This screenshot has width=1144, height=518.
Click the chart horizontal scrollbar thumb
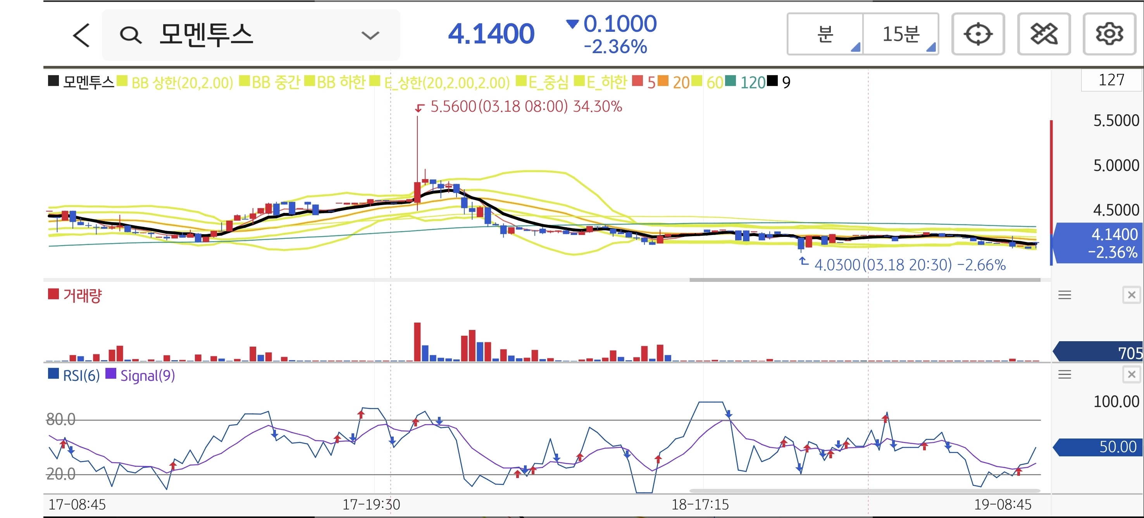[x=864, y=280]
